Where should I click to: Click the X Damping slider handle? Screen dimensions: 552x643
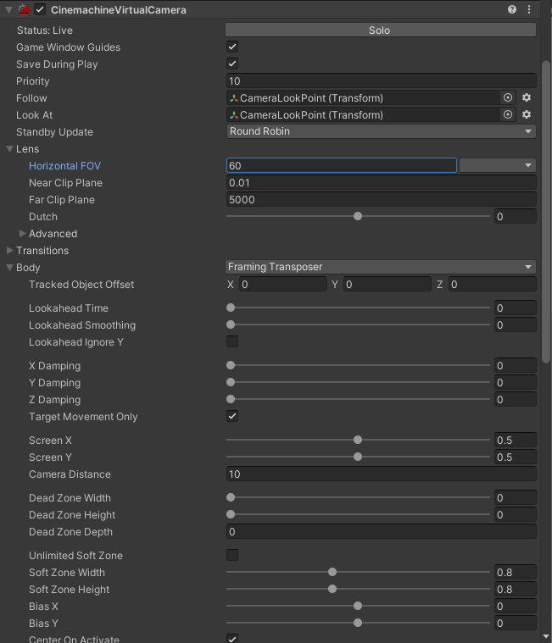231,365
